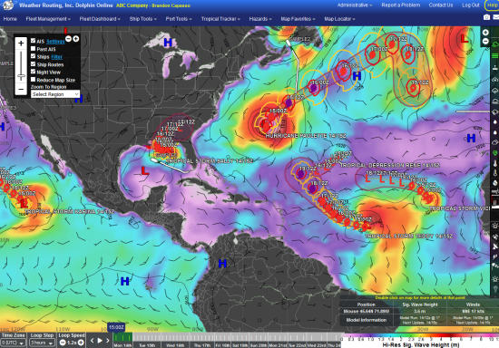Open the Time Zone dropdown
This screenshot has height=348, width=499.
(x=13, y=343)
